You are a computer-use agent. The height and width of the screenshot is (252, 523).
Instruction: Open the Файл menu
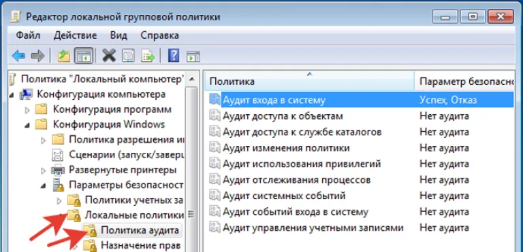point(28,35)
